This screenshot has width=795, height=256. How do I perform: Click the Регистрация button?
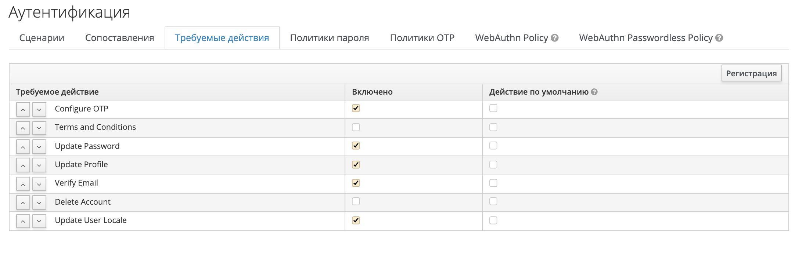tap(751, 73)
